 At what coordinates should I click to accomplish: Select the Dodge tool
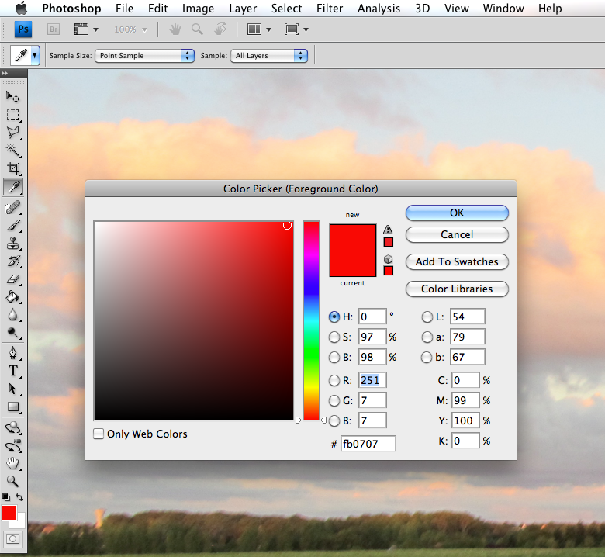coord(12,332)
